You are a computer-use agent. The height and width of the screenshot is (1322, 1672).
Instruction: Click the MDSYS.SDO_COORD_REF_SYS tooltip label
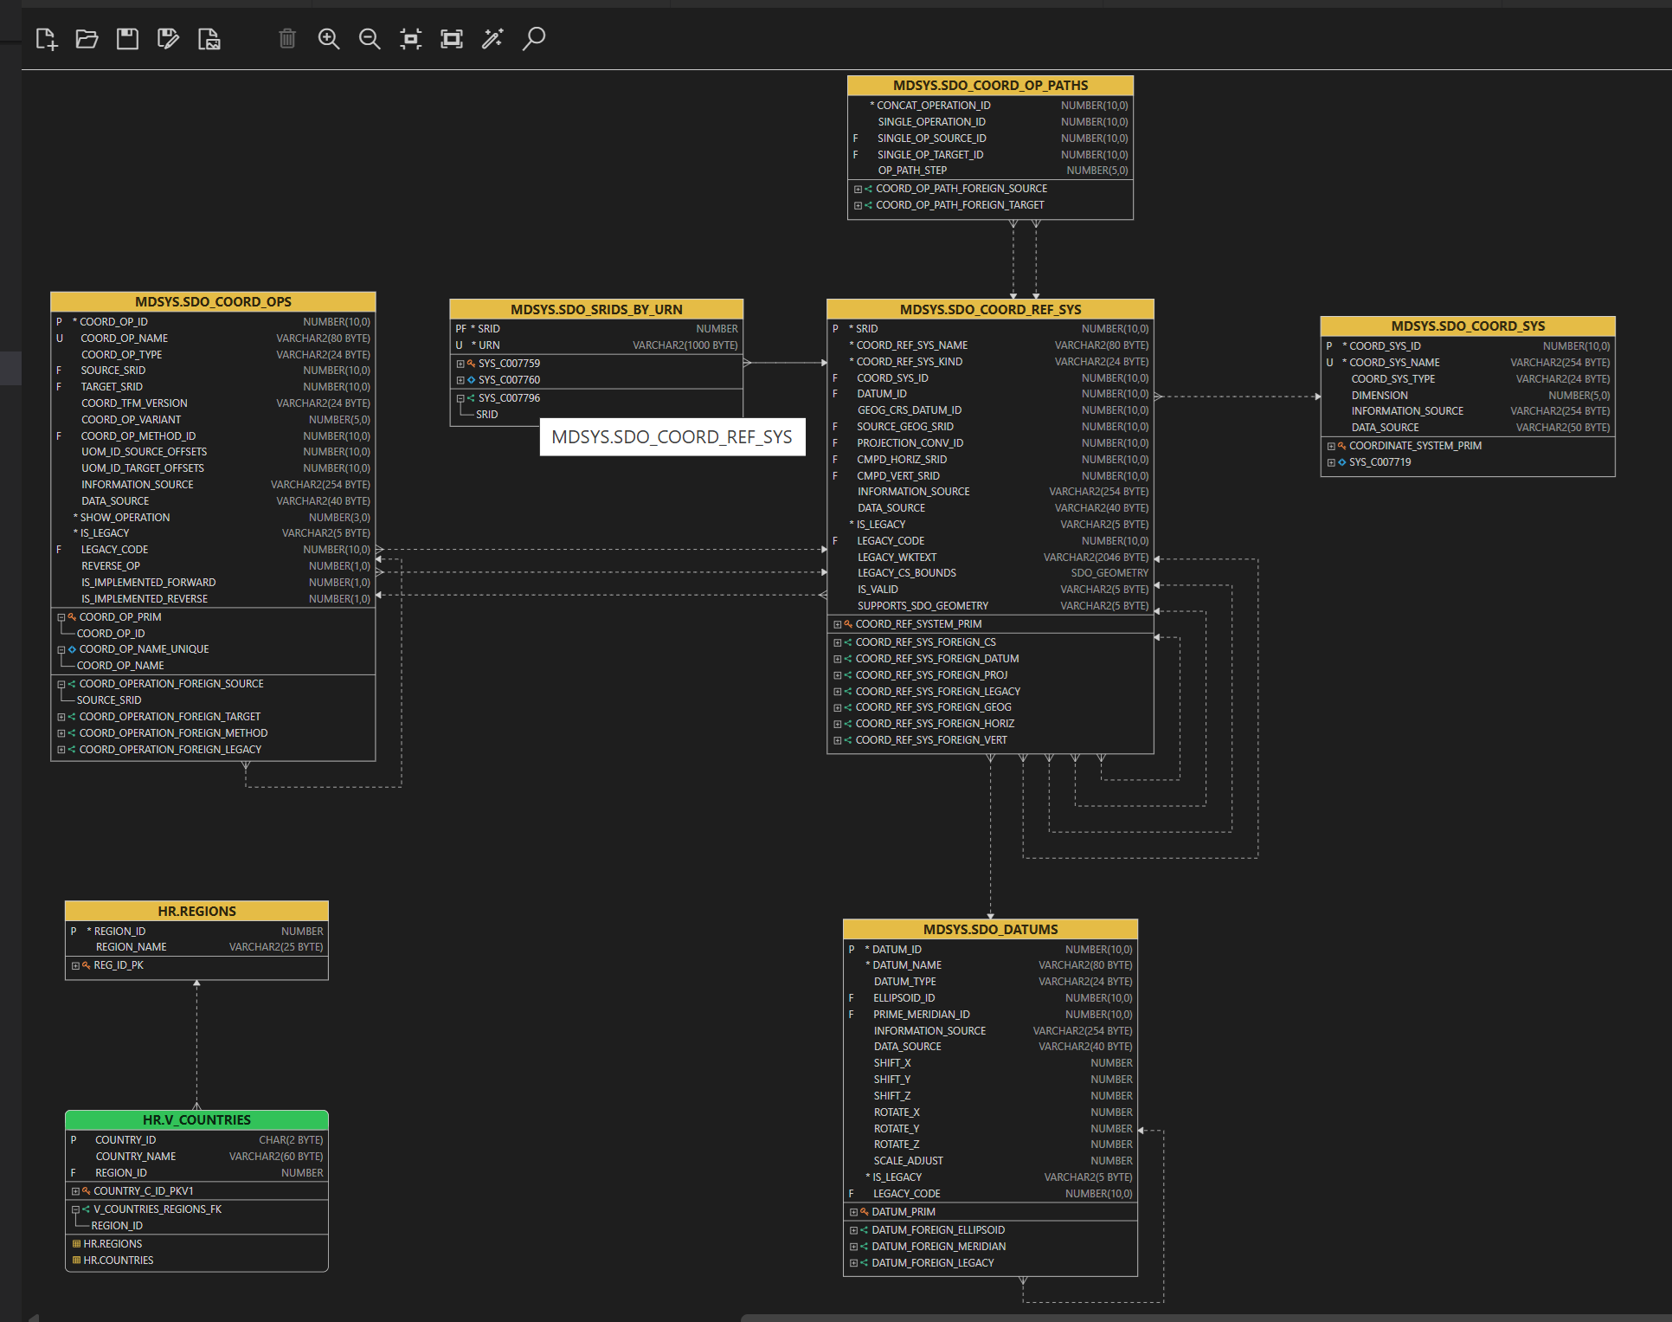point(672,437)
